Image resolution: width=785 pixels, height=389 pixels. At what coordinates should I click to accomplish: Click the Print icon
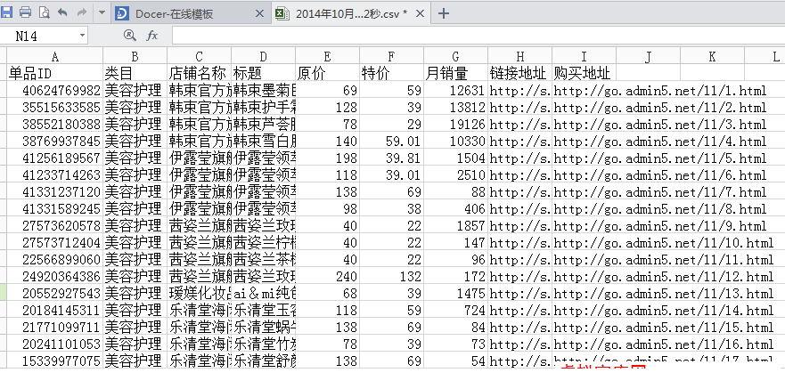click(26, 12)
